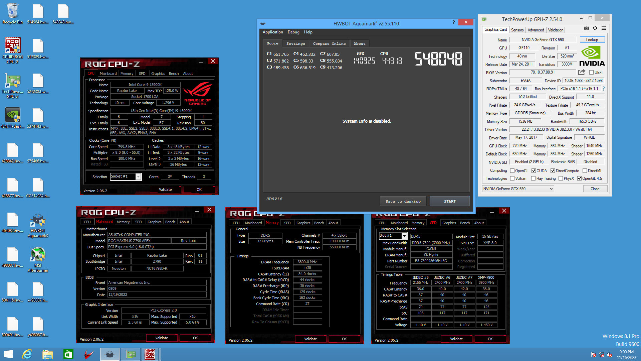641x361 pixels.
Task: Click the START button in Aquamark
Action: pos(450,201)
